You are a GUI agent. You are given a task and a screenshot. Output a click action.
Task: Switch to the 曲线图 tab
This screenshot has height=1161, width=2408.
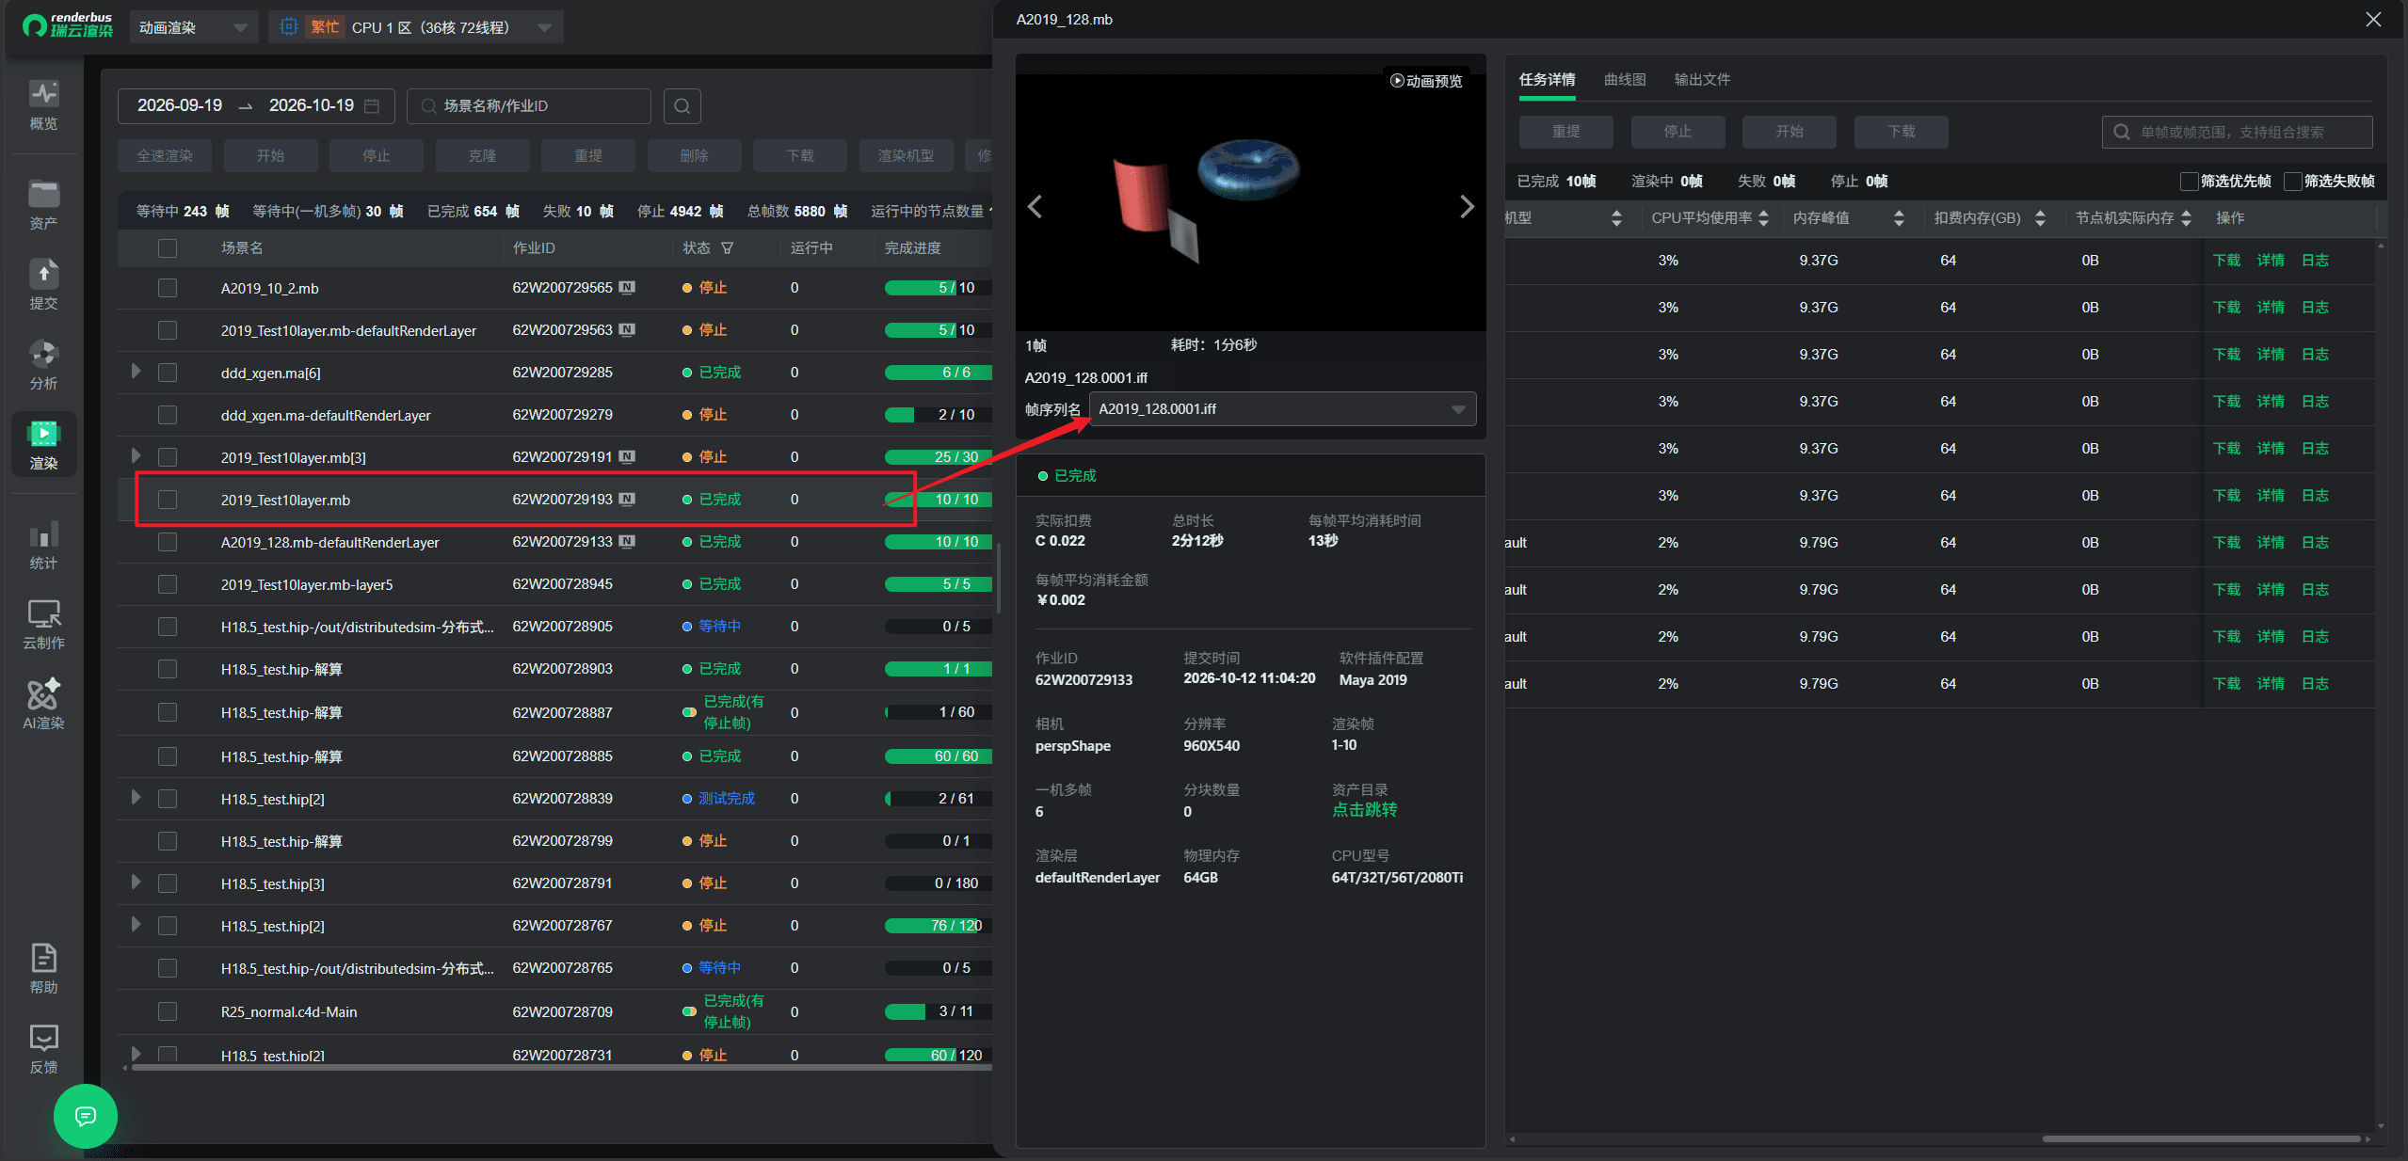click(x=1625, y=80)
